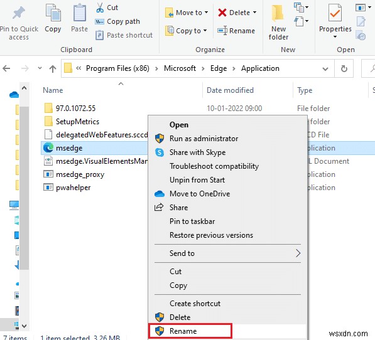Click Paste shortcut in ribbon
Screen dimensions: 375x340
tap(124, 35)
